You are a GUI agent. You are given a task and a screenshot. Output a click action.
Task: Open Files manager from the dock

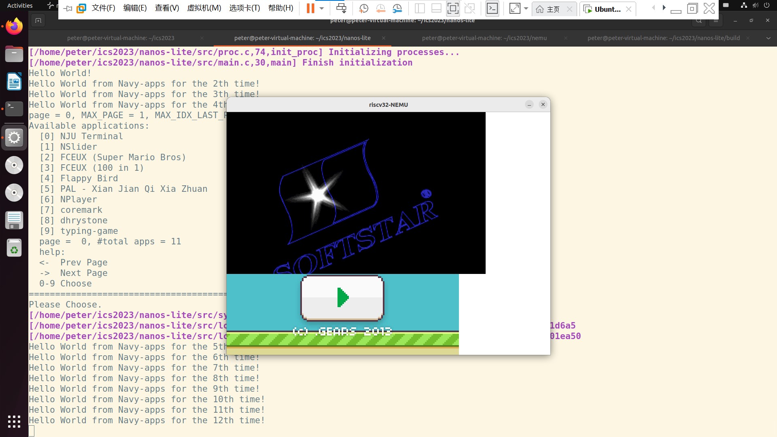click(x=14, y=54)
